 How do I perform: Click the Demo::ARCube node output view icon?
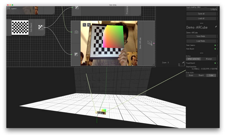[x=150, y=43]
